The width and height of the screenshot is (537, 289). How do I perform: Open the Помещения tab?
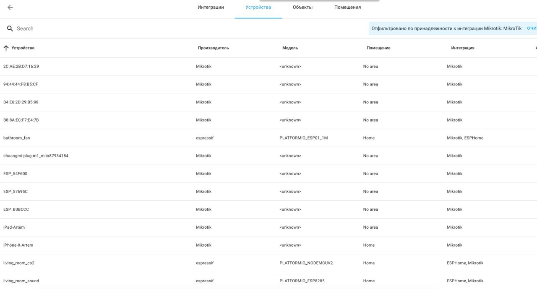pos(347,7)
